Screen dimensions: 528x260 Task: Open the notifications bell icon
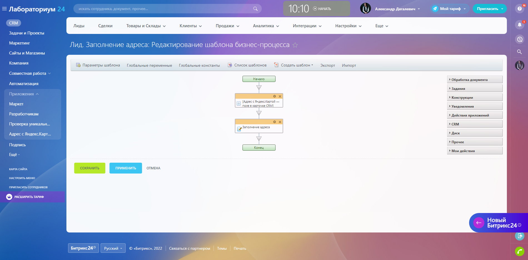519,24
